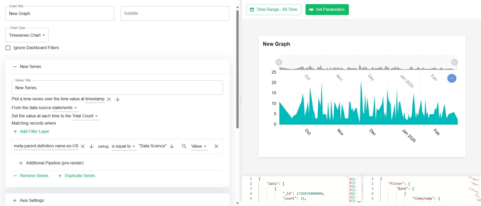Image resolution: width=481 pixels, height=206 pixels.
Task: Click plus icon next to Add Filter Layer
Action: point(15,132)
